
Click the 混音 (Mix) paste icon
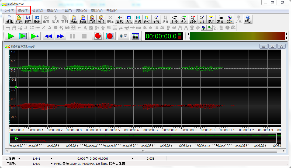(92, 19)
